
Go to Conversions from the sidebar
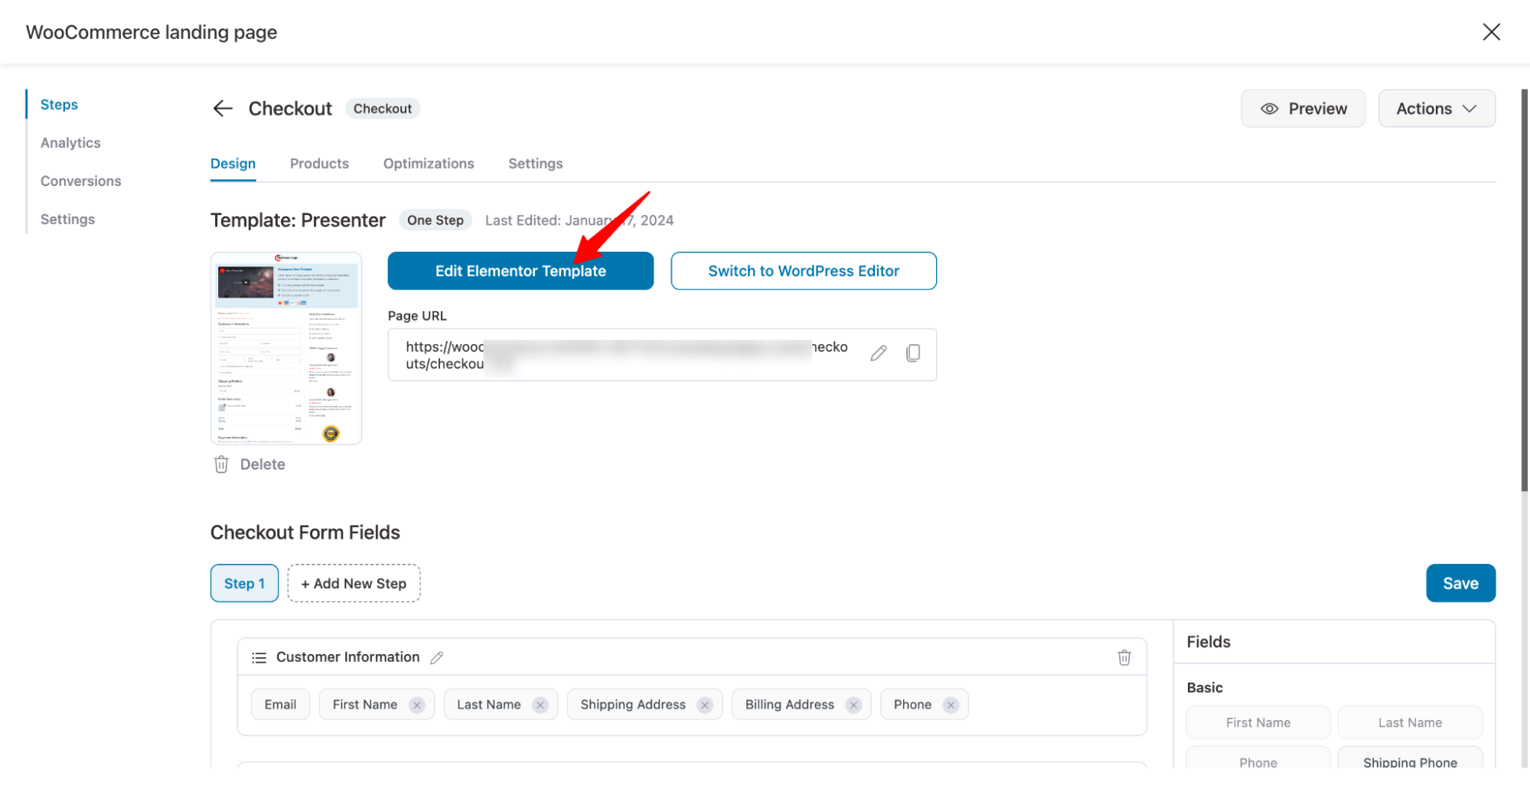(x=80, y=181)
